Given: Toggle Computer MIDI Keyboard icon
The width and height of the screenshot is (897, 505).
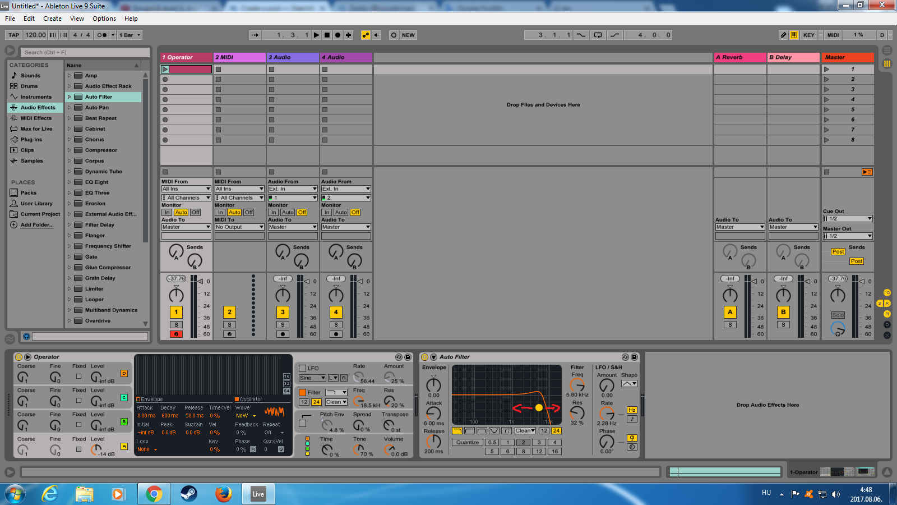Looking at the screenshot, I should tap(794, 35).
